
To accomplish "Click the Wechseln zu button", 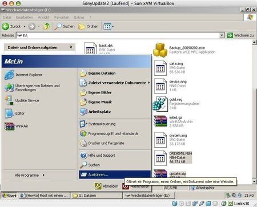I will [x=240, y=35].
